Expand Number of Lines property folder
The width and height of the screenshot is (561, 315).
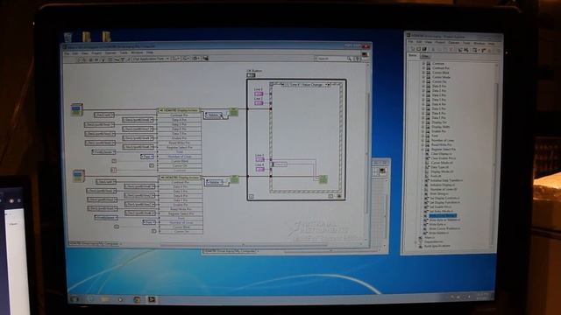[423, 140]
